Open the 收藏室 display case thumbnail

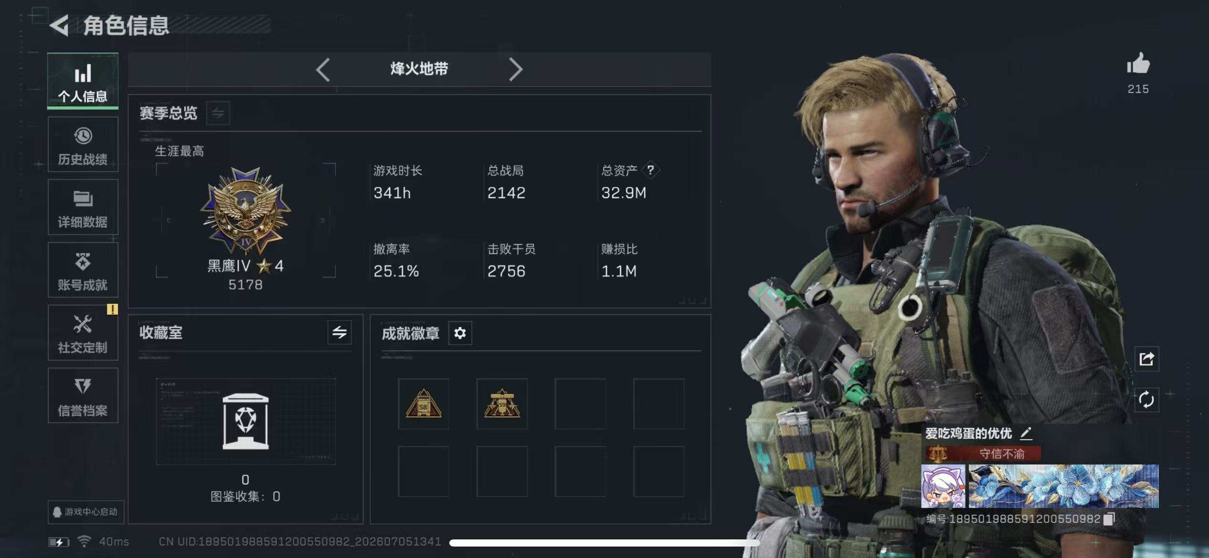[245, 422]
